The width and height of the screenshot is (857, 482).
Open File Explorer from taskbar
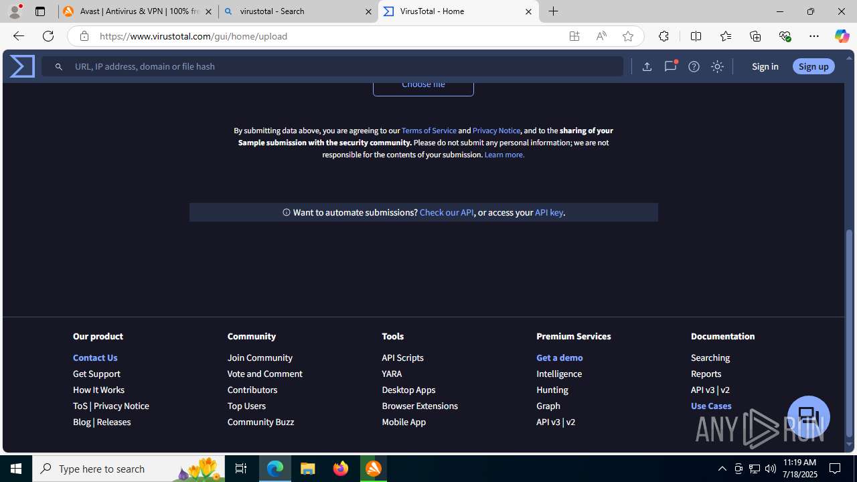[308, 469]
